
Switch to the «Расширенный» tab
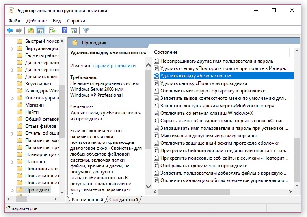[x=87, y=200]
